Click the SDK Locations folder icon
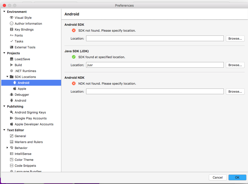248x184 pixels. click(x=12, y=77)
